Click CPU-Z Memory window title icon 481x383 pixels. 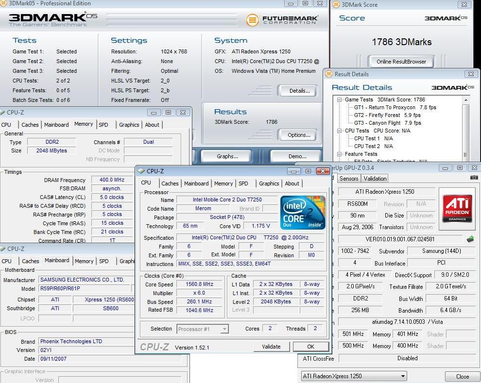tap(2, 112)
